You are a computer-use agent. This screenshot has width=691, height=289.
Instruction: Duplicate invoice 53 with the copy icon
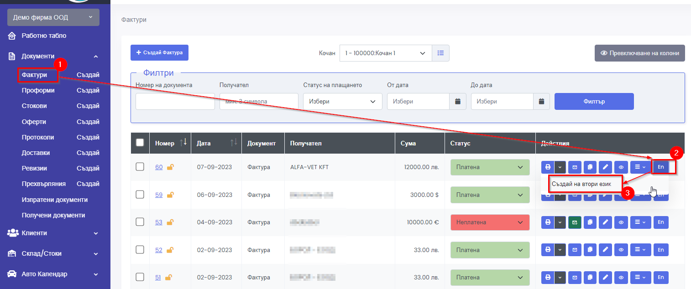click(590, 222)
